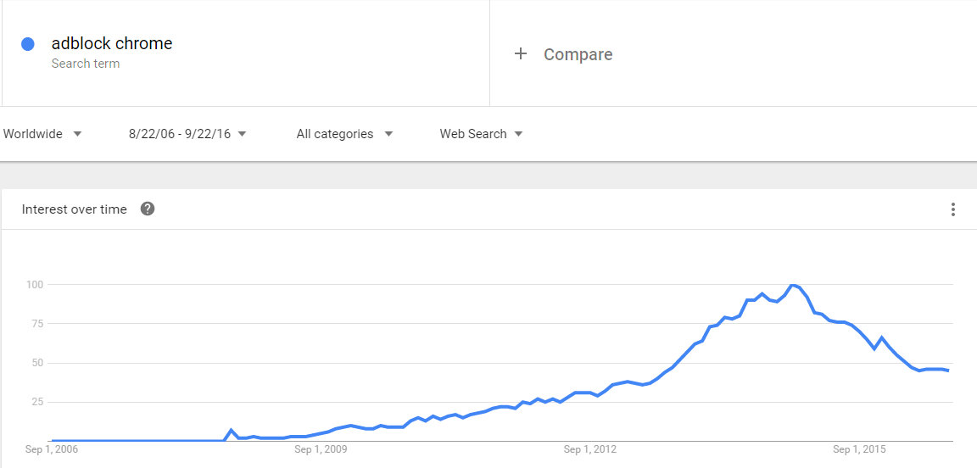The width and height of the screenshot is (977, 468).
Task: Open the three-dot chart options menu
Action: click(x=952, y=209)
